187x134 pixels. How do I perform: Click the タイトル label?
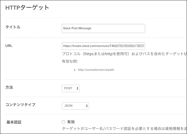click(x=13, y=27)
